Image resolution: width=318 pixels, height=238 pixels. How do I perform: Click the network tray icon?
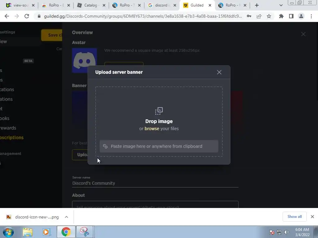[279, 232]
